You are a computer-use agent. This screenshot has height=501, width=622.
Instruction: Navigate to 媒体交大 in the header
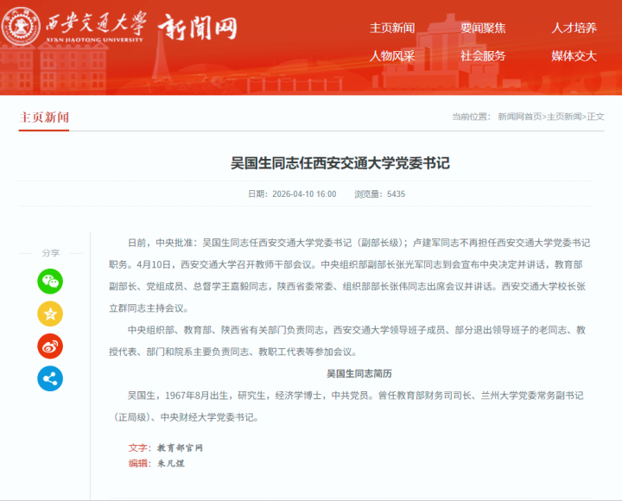click(x=574, y=56)
